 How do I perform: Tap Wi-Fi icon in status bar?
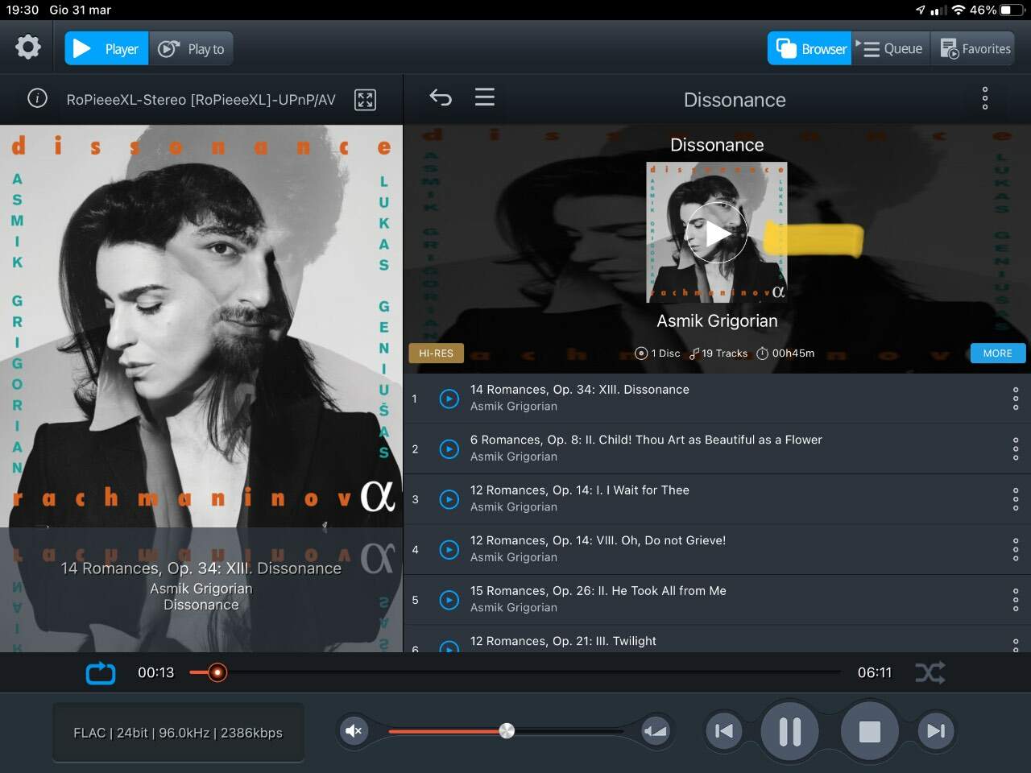958,10
